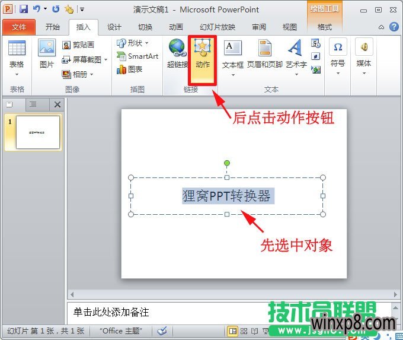Image resolution: width=403 pixels, height=340 pixels.
Task: Click the spell check icon in status bar
Action: (x=162, y=331)
